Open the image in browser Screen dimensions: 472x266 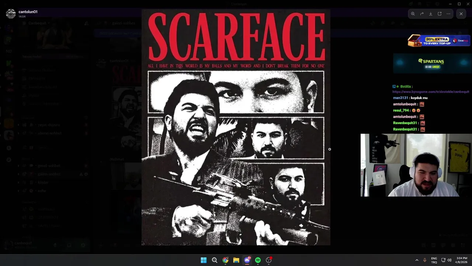tap(440, 14)
